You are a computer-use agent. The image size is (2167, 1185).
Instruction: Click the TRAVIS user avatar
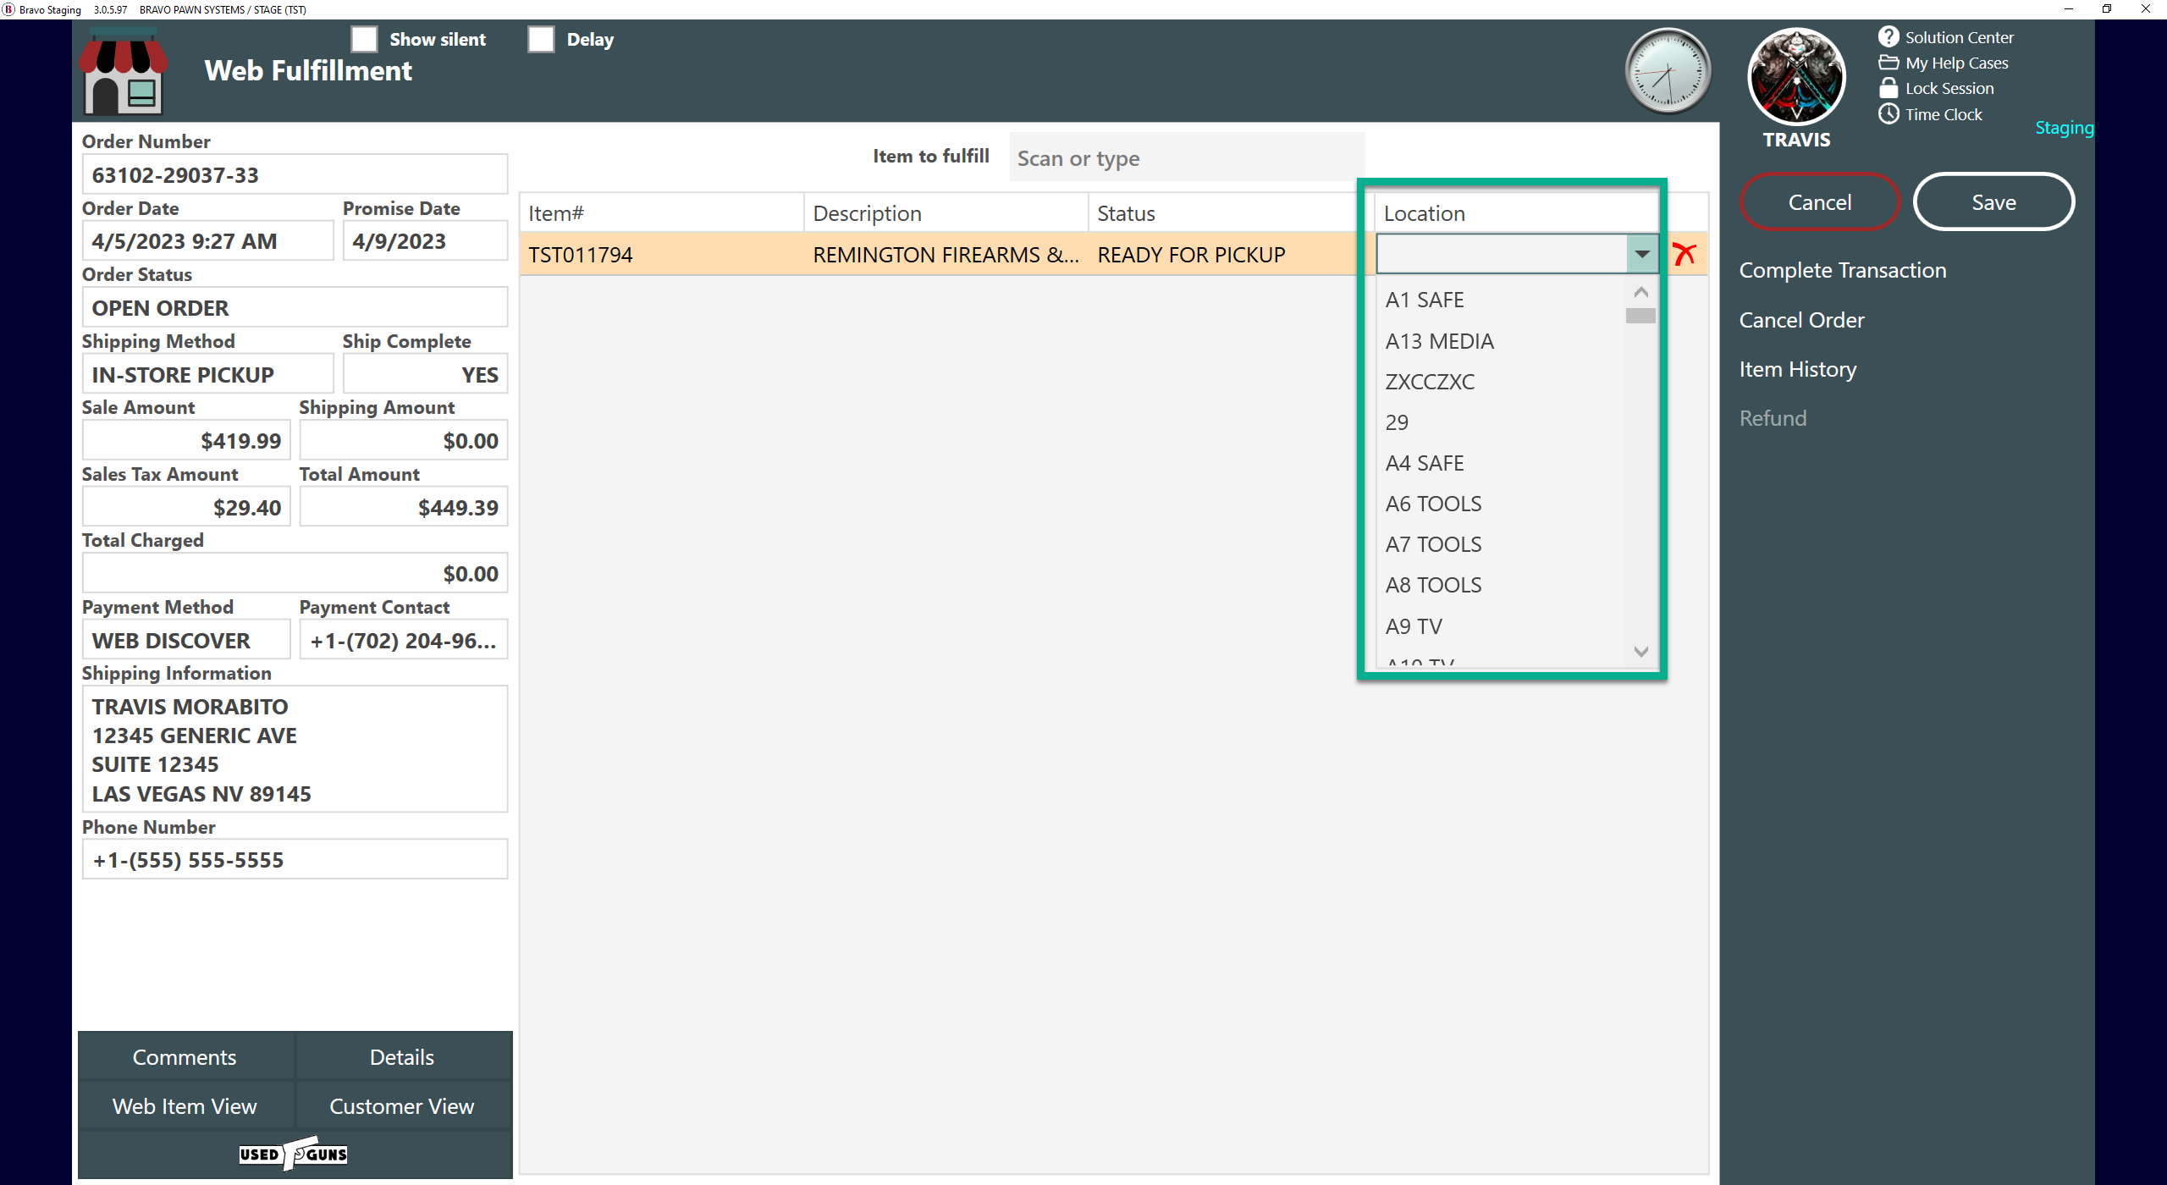[1796, 76]
